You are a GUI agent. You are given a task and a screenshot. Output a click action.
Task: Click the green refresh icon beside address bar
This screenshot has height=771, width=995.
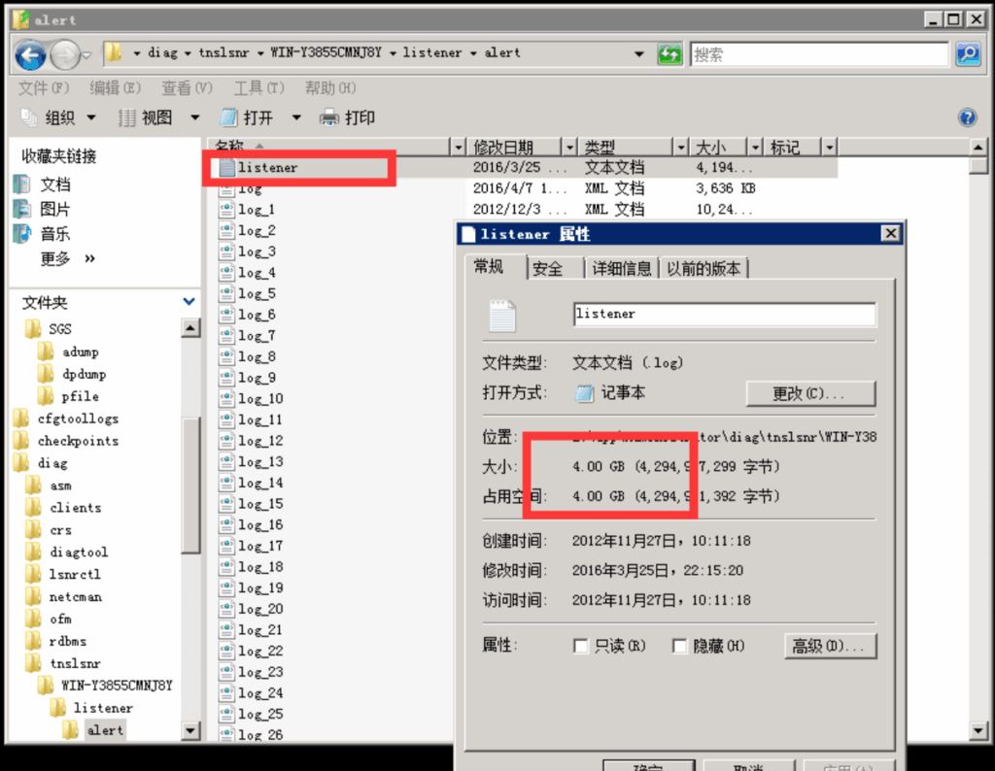click(x=669, y=54)
